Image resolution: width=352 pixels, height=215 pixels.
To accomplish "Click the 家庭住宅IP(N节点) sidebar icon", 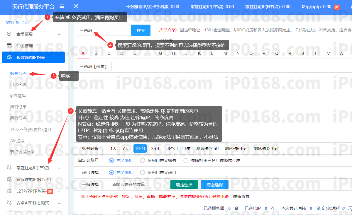I will (x=9, y=180).
